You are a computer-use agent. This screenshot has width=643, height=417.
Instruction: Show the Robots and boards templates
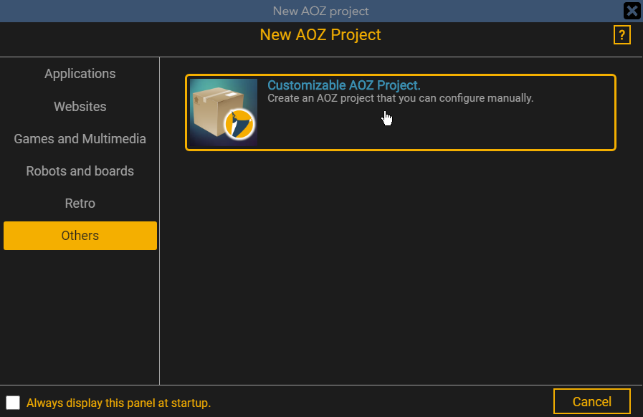pos(80,171)
